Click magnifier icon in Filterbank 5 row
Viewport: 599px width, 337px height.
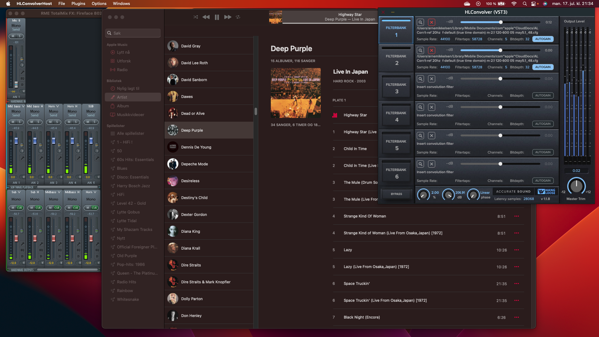(421, 135)
